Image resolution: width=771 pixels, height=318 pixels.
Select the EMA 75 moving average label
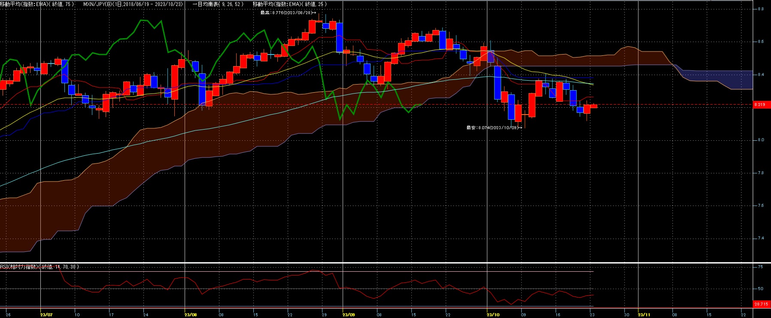click(37, 4)
